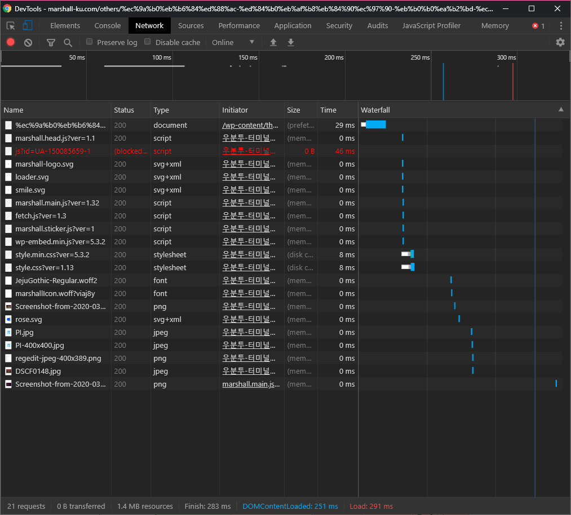This screenshot has height=515, width=571.
Task: Open network search with magnifier icon
Action: [68, 42]
